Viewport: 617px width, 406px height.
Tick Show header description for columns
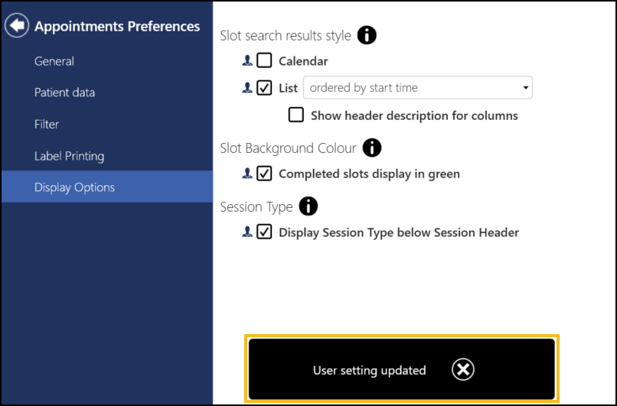[x=296, y=115]
